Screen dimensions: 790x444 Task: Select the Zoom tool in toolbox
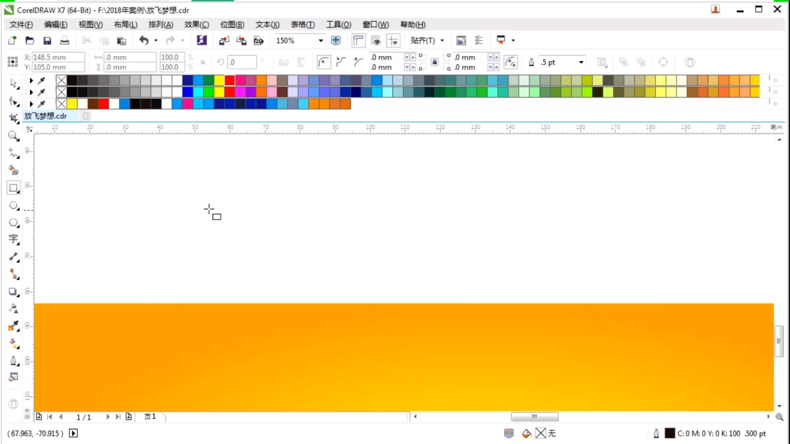13,136
